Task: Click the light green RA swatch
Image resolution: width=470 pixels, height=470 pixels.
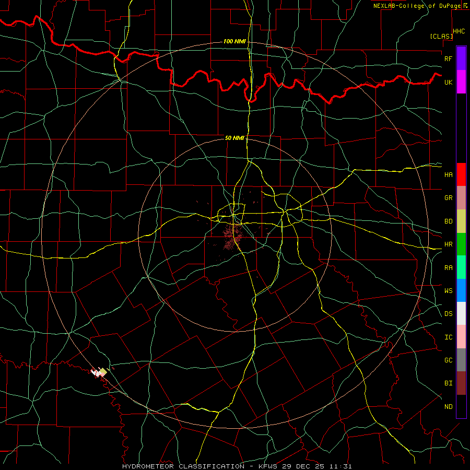Action: tap(461, 267)
